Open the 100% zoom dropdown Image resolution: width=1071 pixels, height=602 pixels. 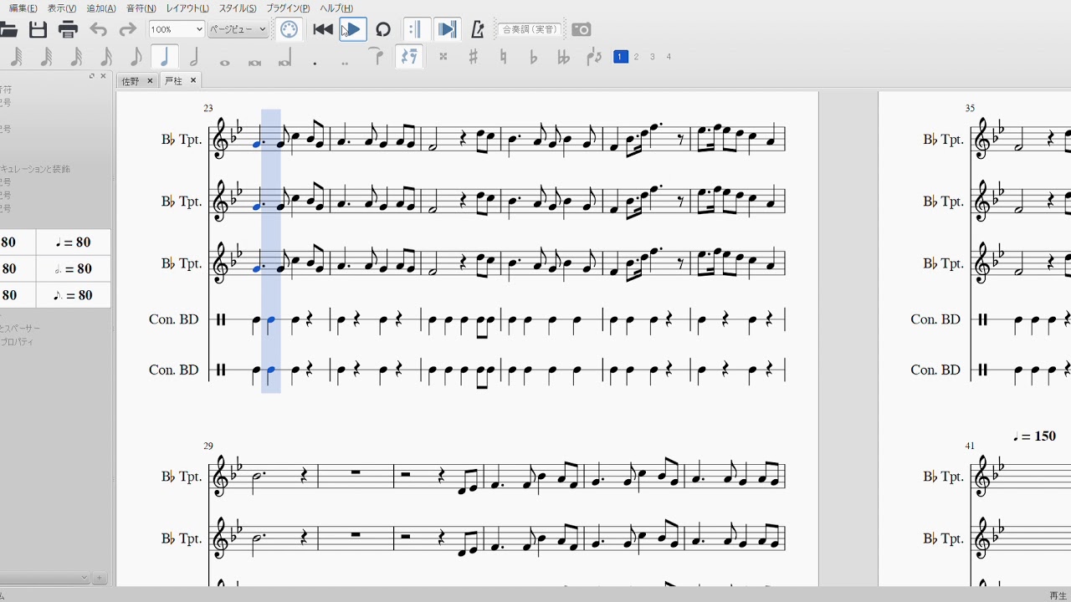pos(177,29)
